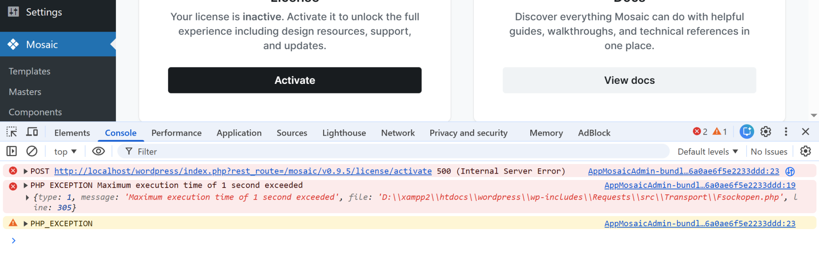Click the Mosaic diamond logo icon
The height and width of the screenshot is (271, 819).
point(13,44)
